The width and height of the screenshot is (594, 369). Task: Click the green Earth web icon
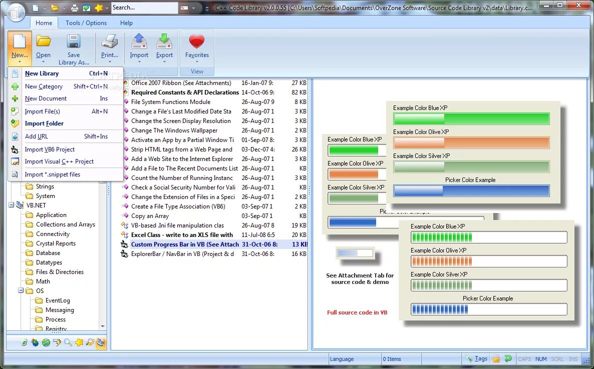46,342
